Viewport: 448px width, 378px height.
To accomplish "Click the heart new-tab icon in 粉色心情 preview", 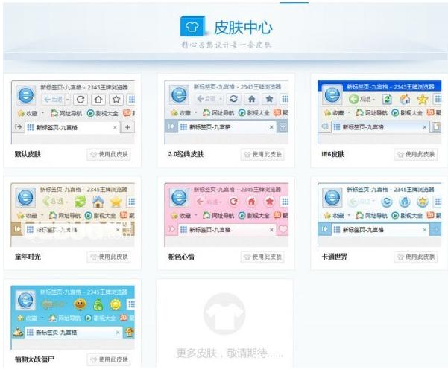I will [283, 229].
